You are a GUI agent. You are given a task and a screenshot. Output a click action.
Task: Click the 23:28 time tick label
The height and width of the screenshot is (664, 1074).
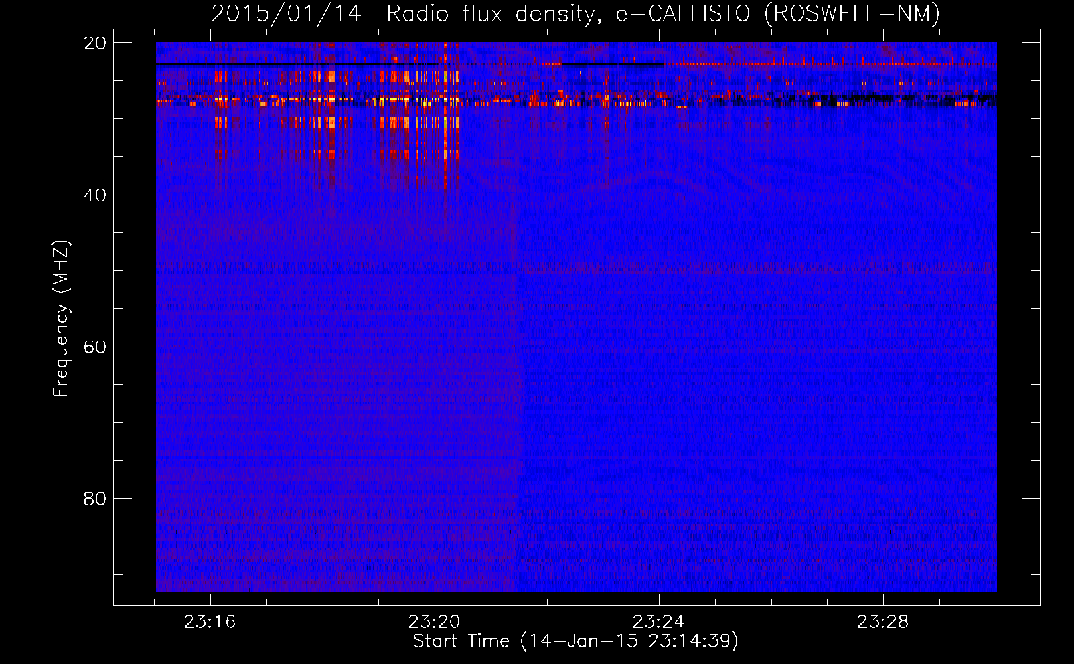click(882, 622)
